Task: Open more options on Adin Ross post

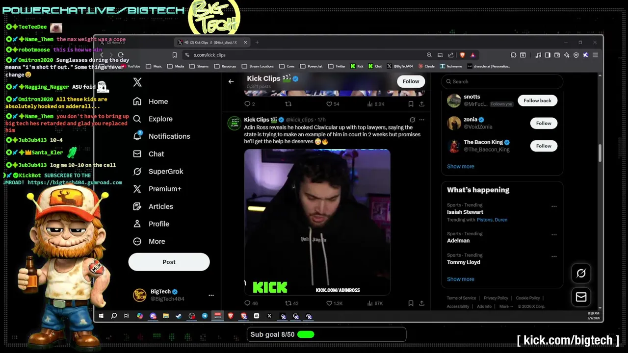Action: point(421,120)
